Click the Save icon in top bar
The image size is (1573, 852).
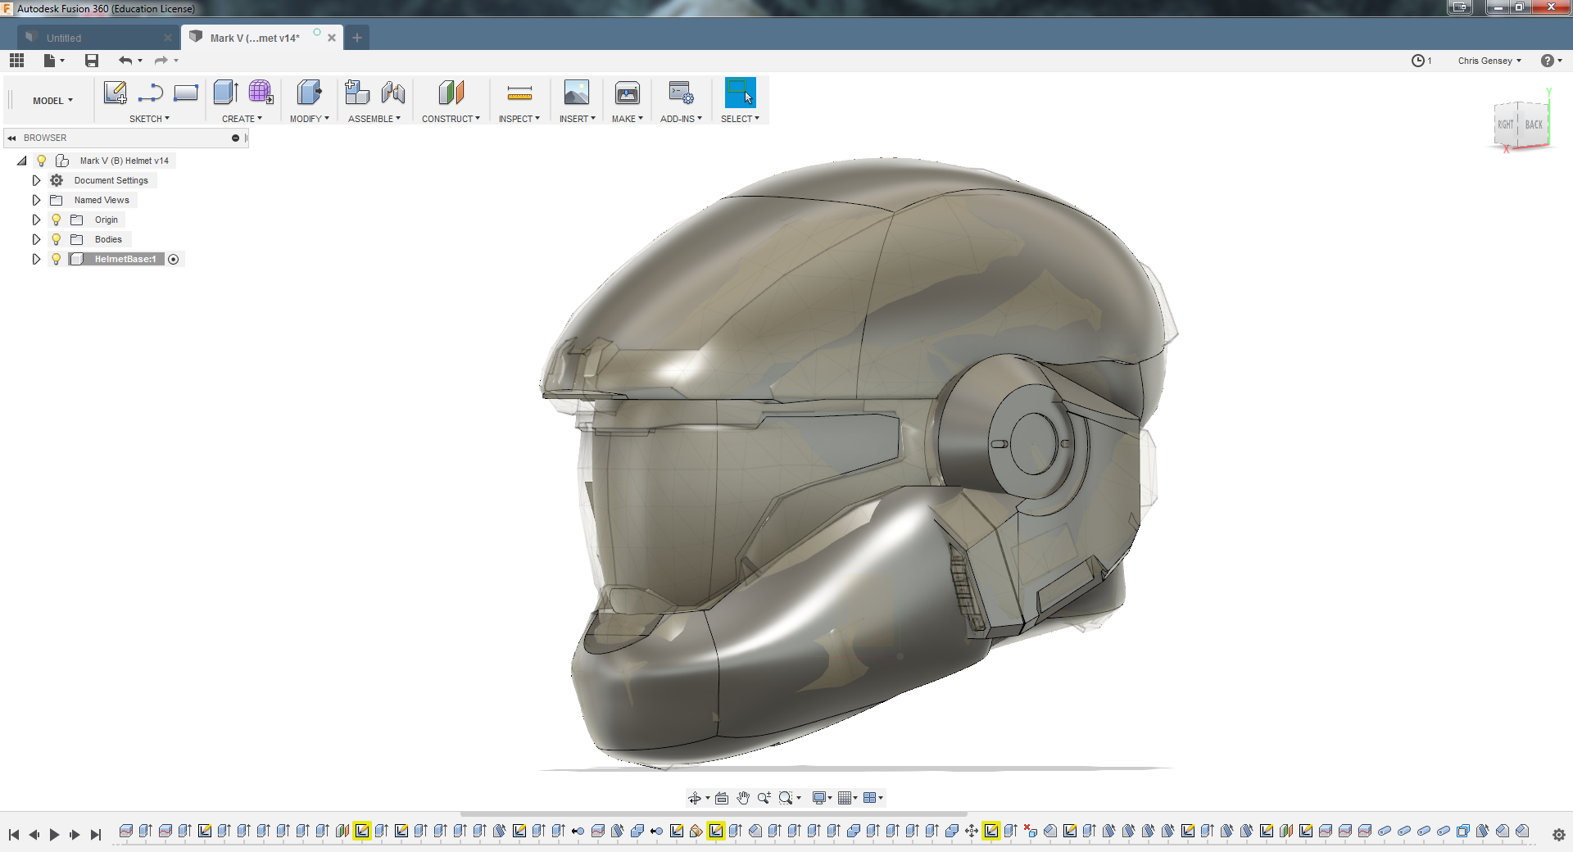(92, 61)
